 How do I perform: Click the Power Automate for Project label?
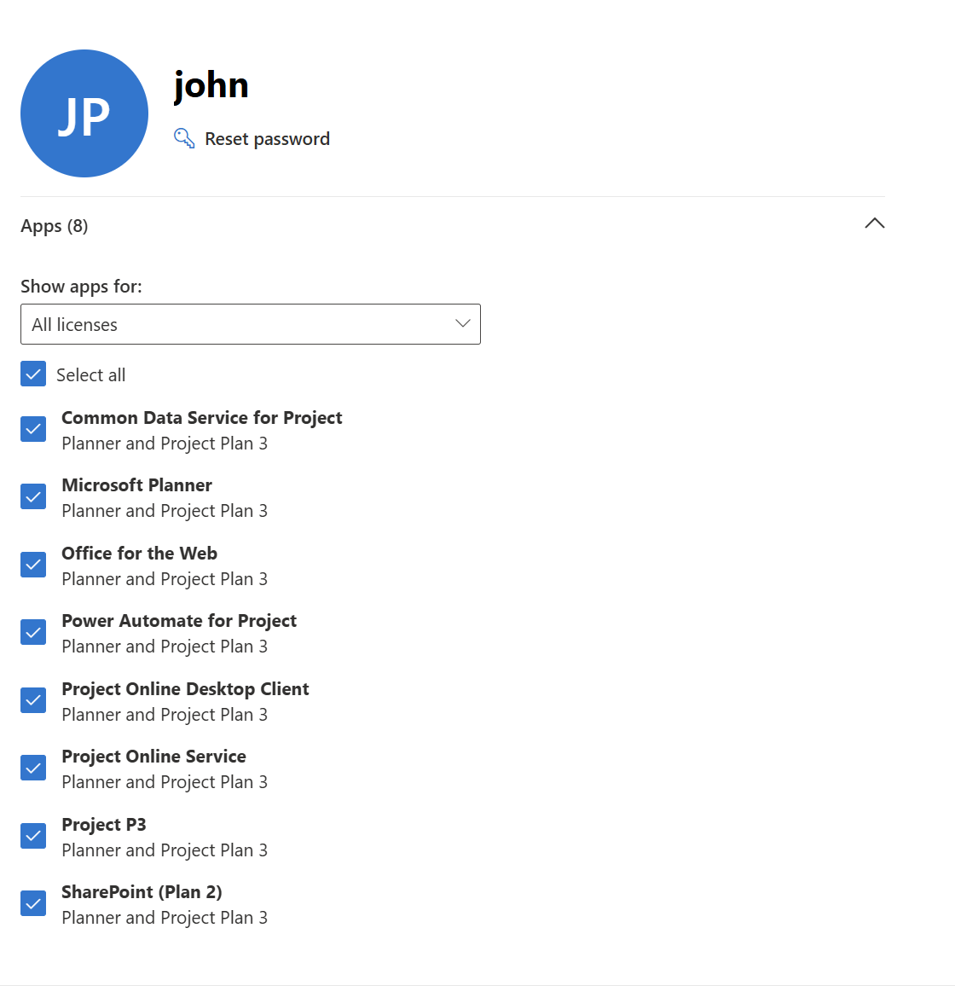click(x=179, y=621)
